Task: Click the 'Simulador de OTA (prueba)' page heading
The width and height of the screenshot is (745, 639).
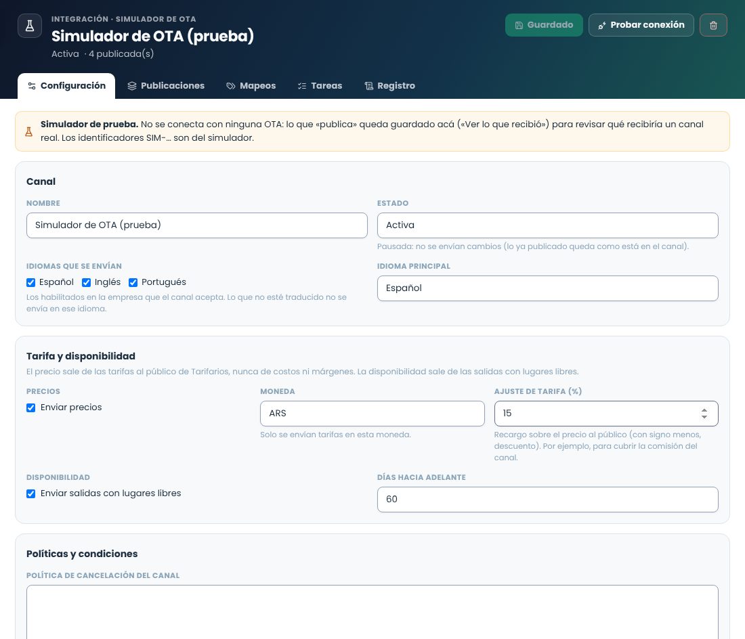Action: [152, 36]
